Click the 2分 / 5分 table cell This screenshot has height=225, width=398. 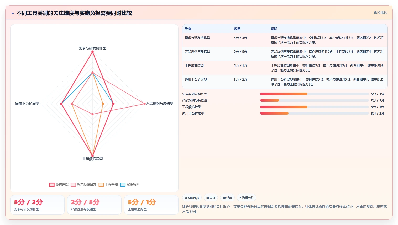(240, 52)
